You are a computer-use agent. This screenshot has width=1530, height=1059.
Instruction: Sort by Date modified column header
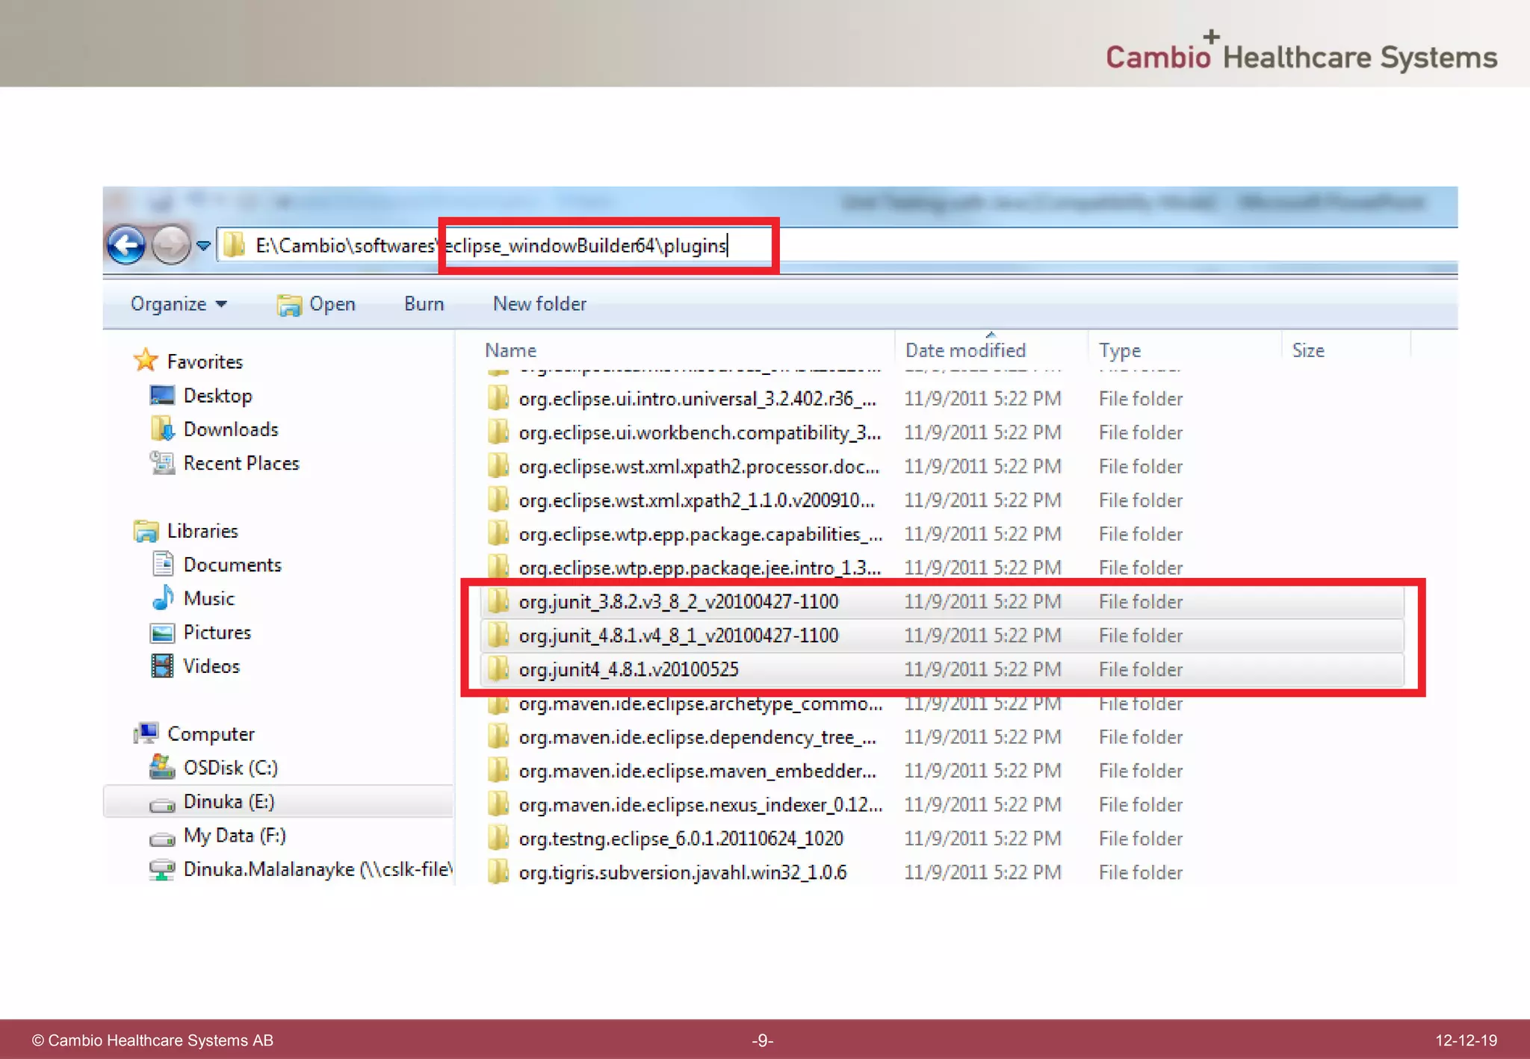tap(964, 350)
